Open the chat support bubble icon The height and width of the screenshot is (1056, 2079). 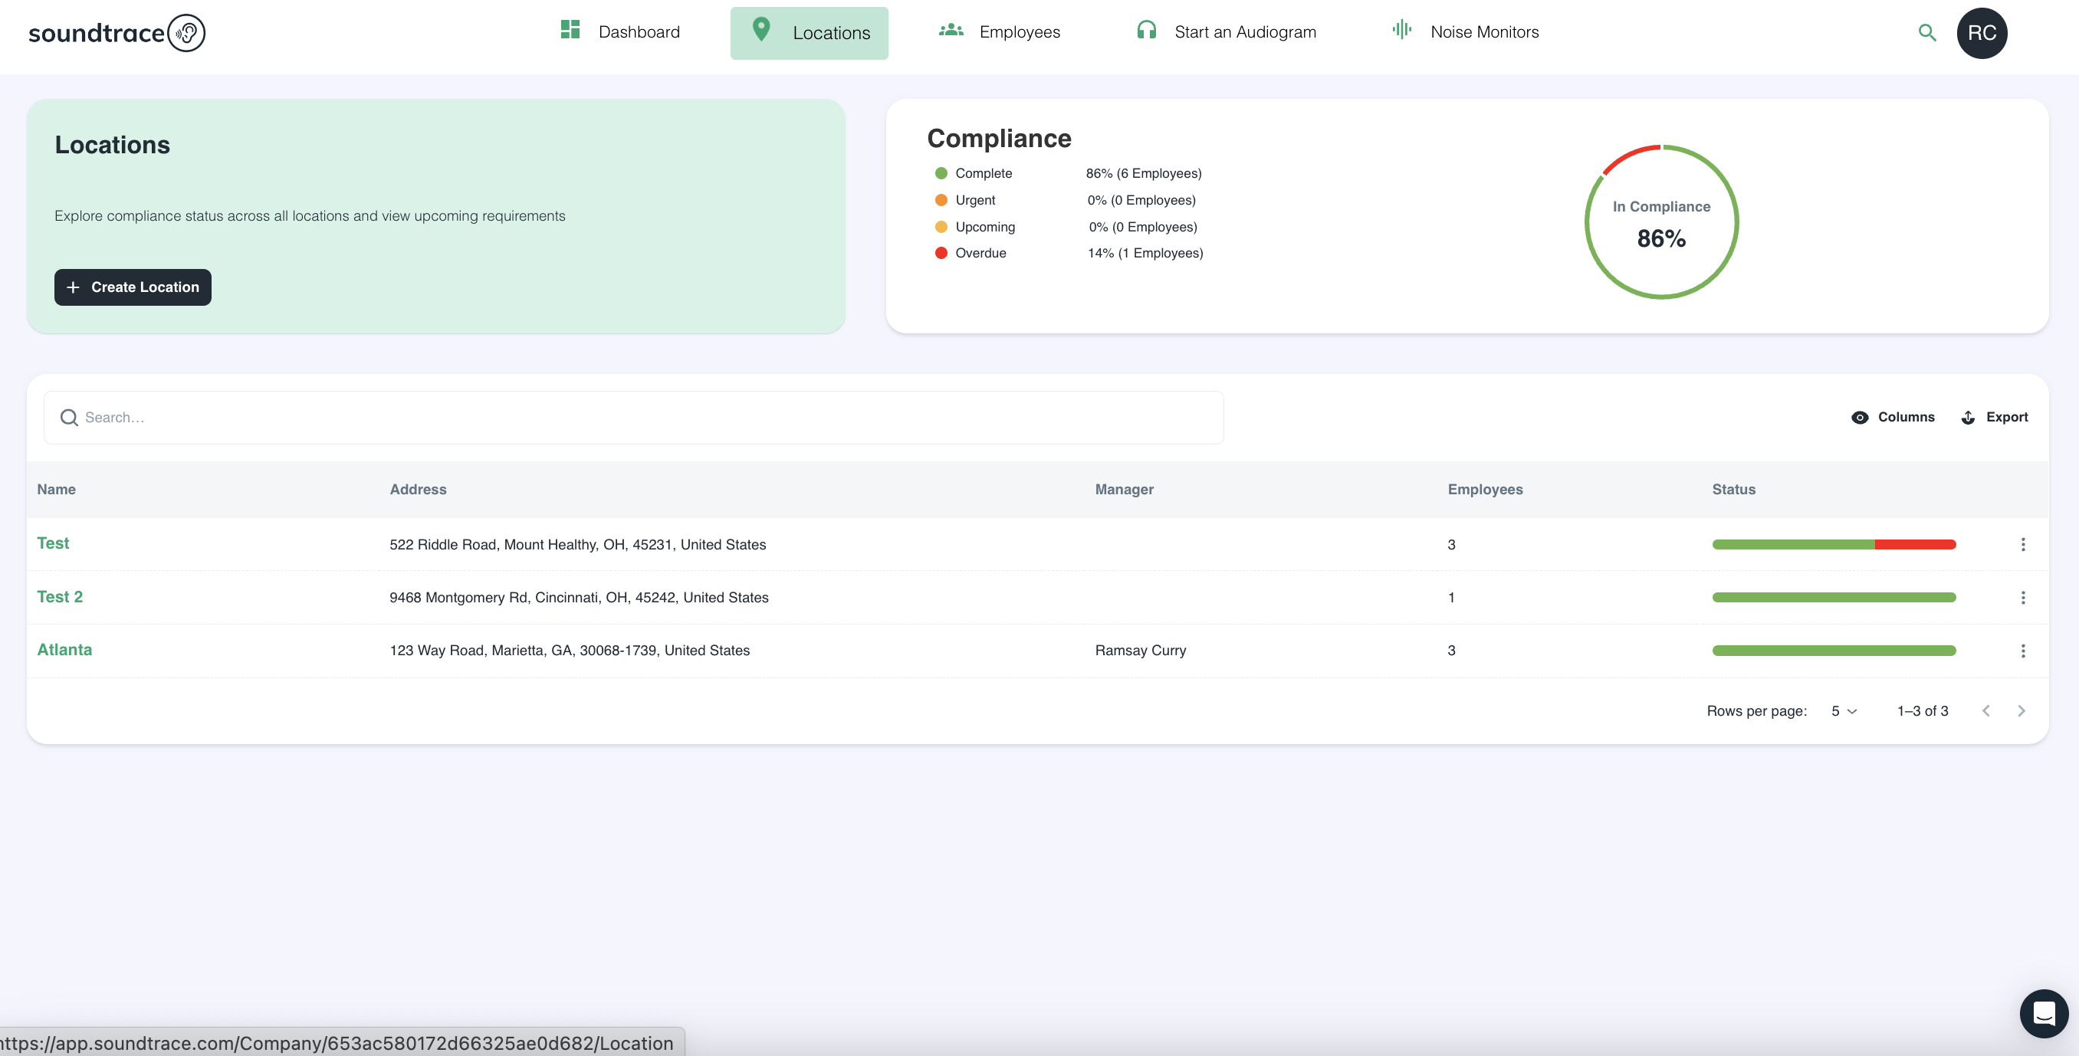click(2043, 1012)
